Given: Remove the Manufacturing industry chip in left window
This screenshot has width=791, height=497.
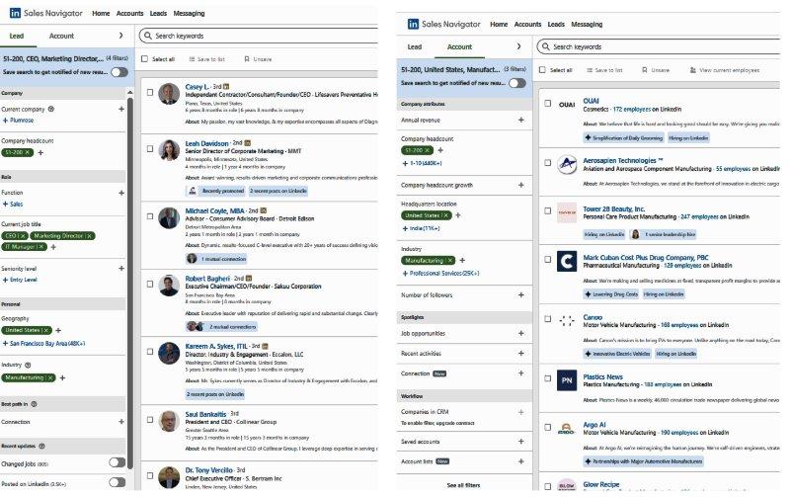Looking at the screenshot, I should [50, 377].
